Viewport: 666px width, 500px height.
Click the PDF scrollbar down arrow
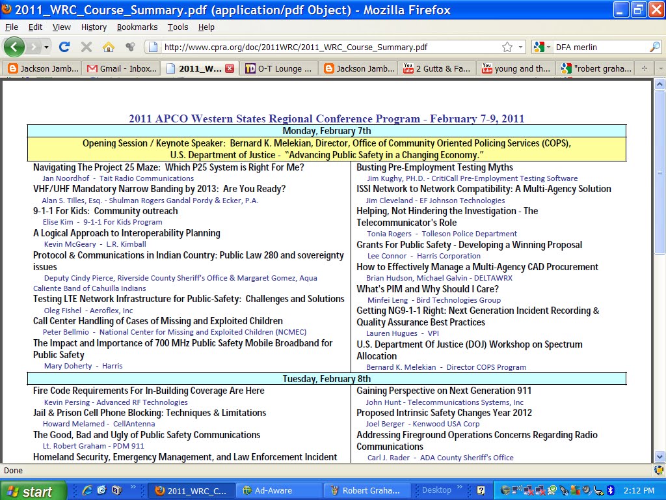pyautogui.click(x=659, y=458)
